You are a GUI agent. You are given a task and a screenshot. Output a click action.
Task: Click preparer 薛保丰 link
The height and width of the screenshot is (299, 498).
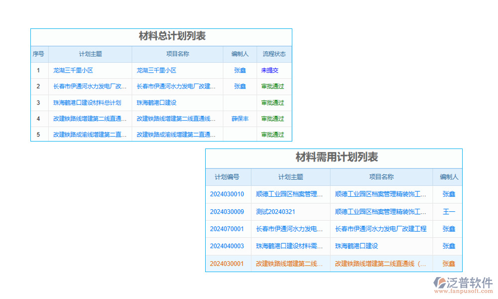239,119
